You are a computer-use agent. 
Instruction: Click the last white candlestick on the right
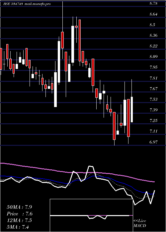pyautogui.click(x=131, y=109)
